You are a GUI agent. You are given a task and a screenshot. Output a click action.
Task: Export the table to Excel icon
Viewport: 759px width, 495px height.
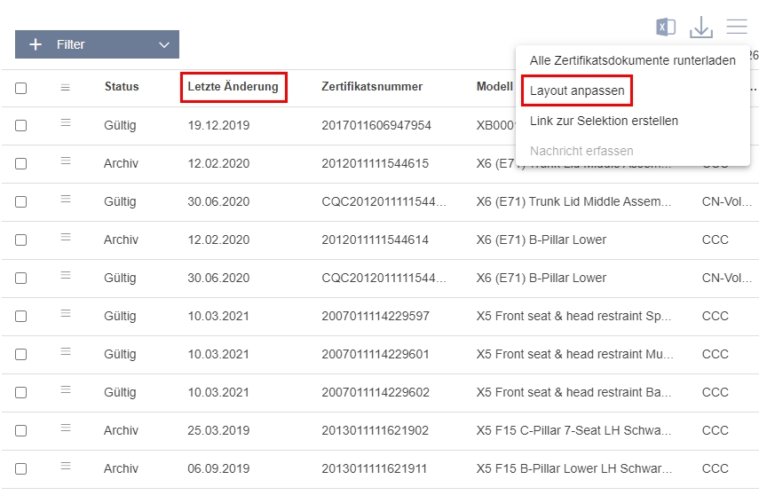pyautogui.click(x=666, y=27)
